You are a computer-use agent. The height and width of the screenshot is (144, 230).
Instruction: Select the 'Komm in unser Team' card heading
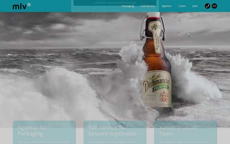pos(178,131)
